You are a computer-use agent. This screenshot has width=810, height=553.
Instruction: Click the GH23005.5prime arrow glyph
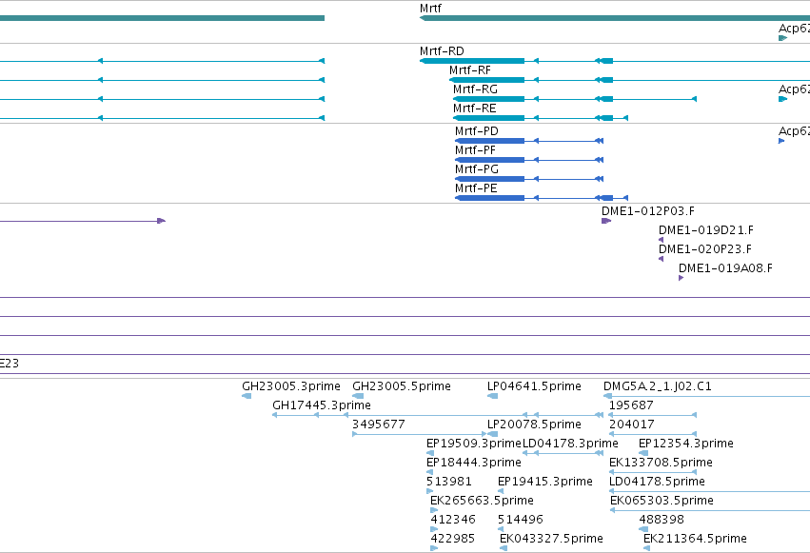358,396
